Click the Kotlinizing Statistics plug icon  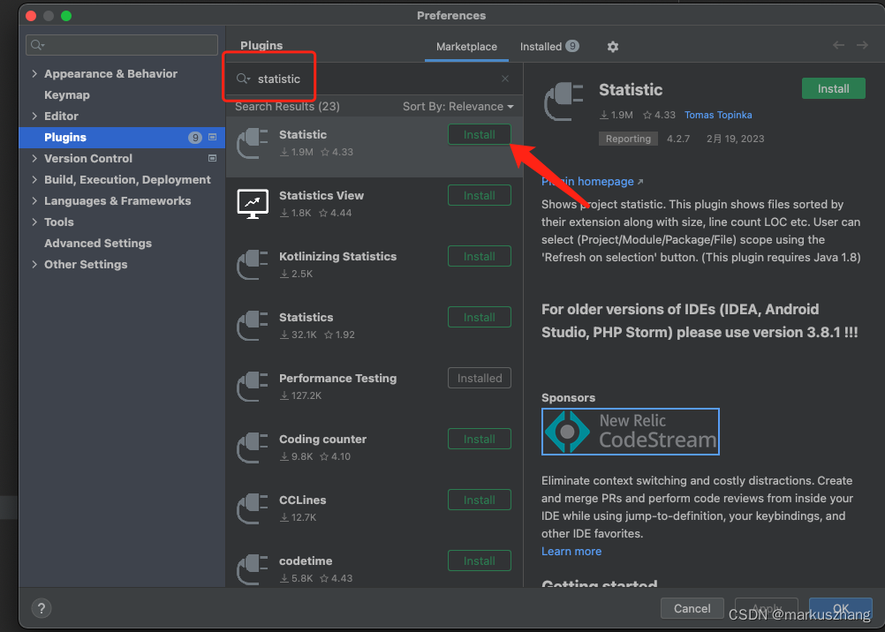click(x=253, y=265)
